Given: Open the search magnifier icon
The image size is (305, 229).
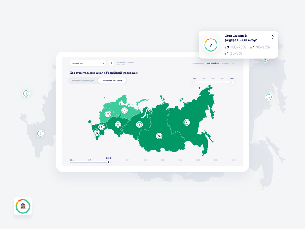Looking at the screenshot, I should pyautogui.click(x=111, y=63).
